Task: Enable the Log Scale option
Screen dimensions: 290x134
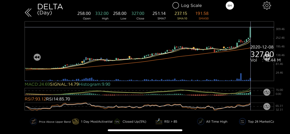Action: 176,5
